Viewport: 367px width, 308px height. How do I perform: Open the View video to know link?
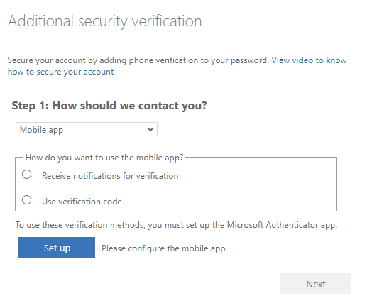pos(309,60)
